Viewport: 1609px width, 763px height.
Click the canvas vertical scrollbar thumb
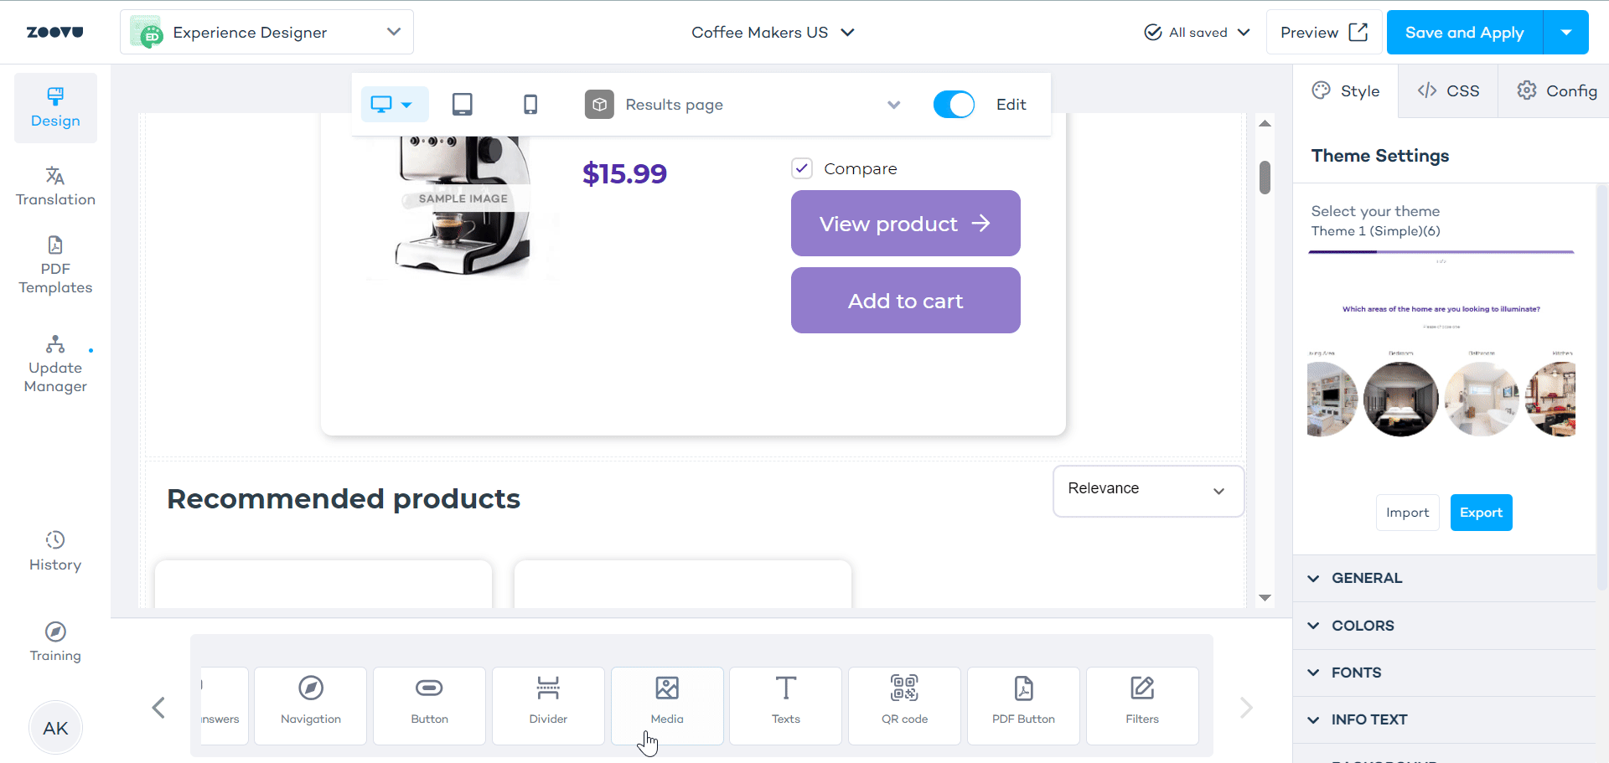1265,178
